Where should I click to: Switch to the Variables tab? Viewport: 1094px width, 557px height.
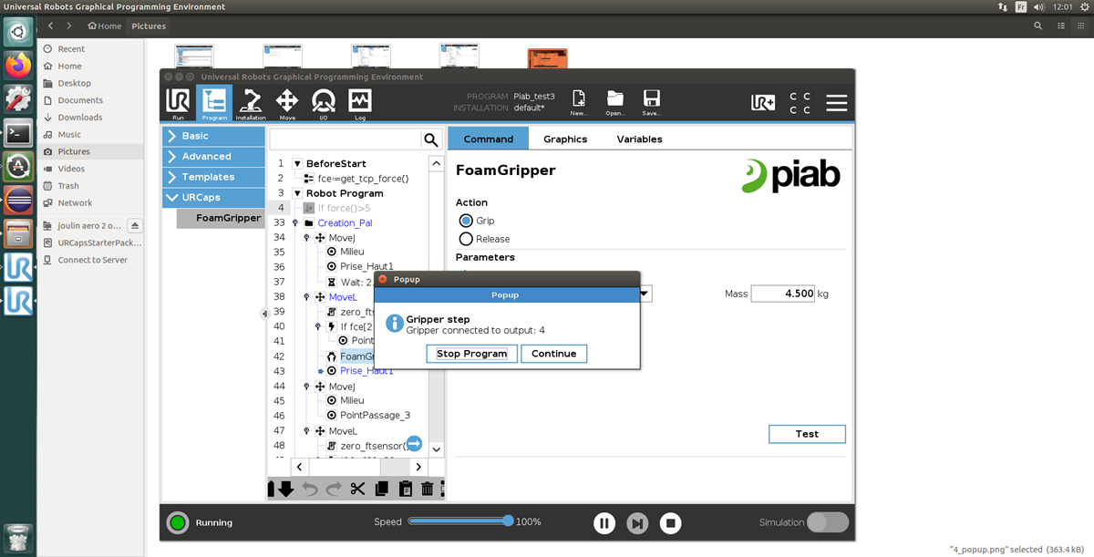tap(639, 139)
